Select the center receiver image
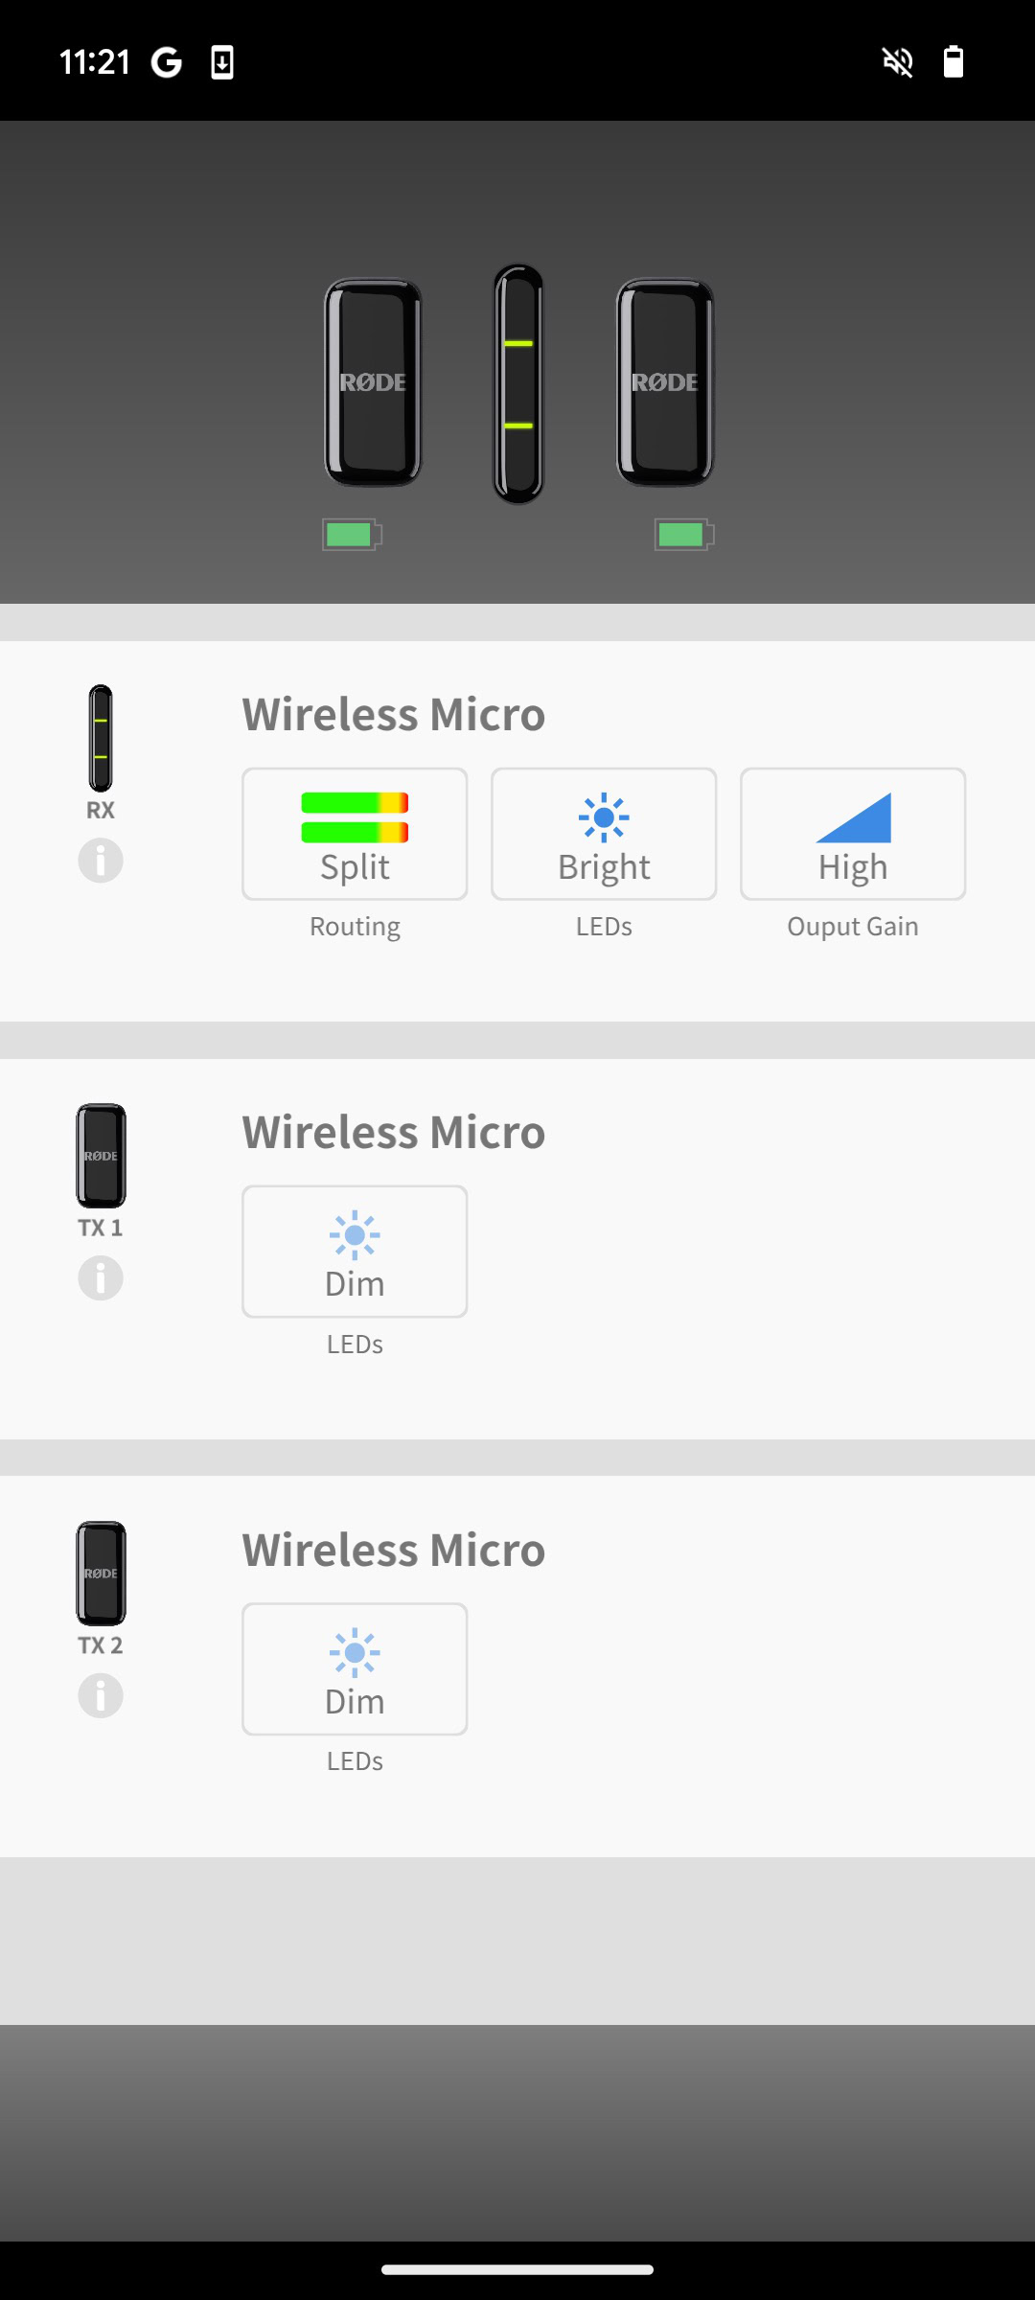1035x2300 pixels. click(518, 383)
